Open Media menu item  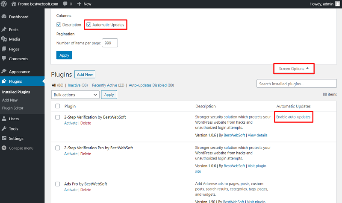tap(15, 39)
